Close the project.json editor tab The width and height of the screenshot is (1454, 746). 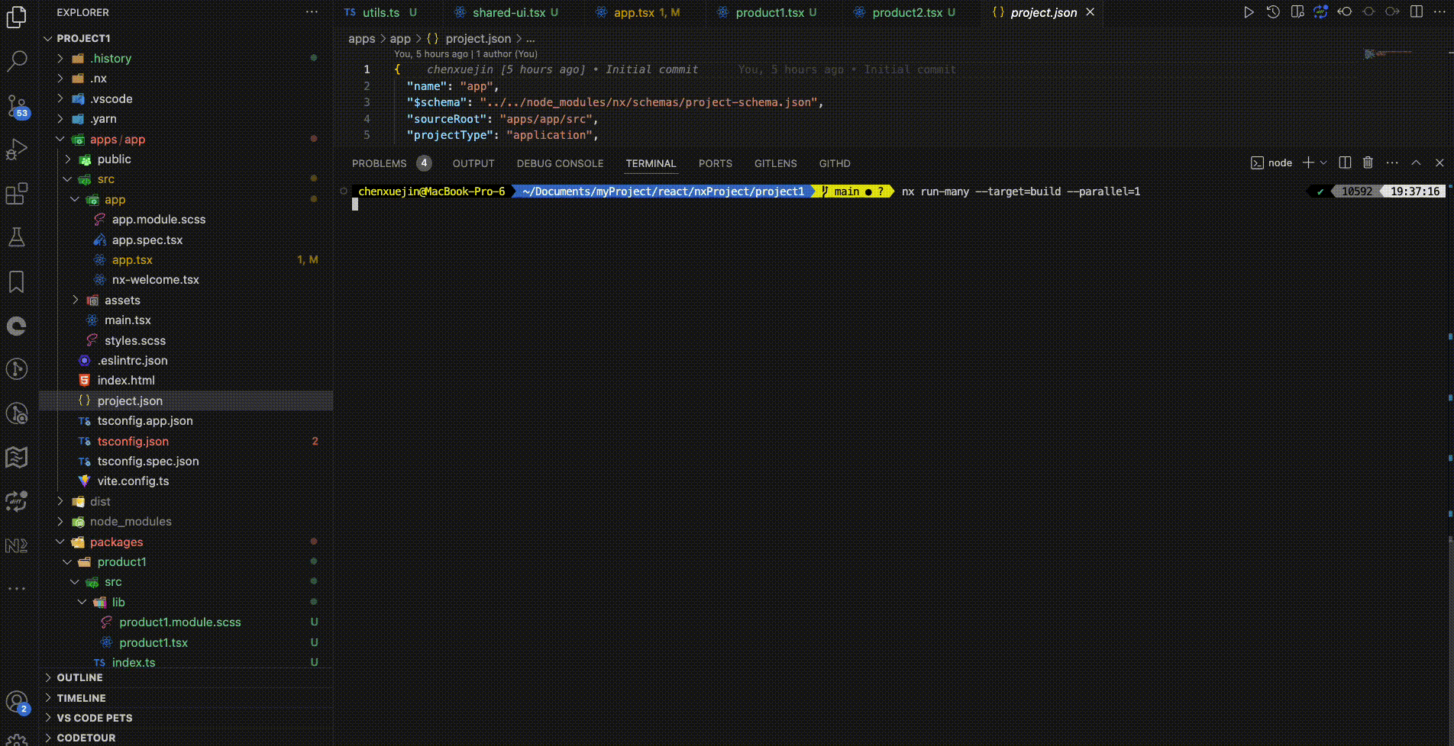[x=1090, y=12]
